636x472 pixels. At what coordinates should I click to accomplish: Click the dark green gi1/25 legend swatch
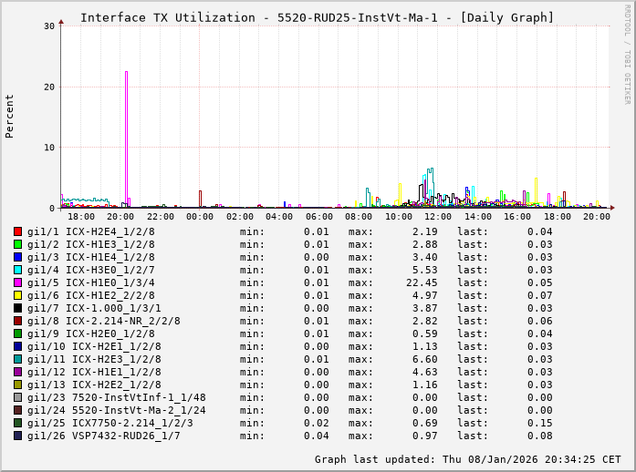(18, 423)
